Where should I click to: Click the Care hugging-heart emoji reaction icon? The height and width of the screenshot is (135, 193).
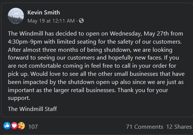click(x=21, y=126)
